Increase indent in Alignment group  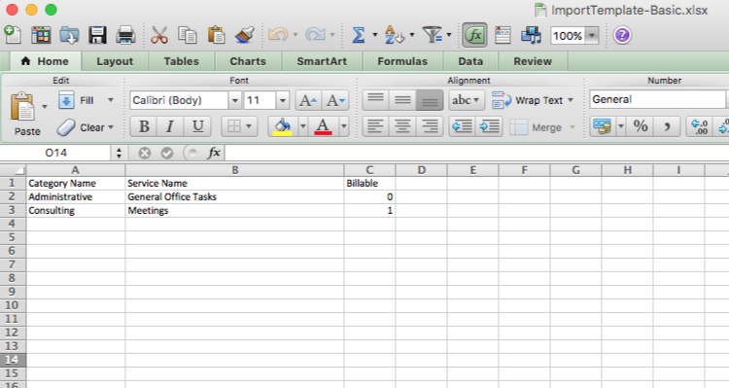489,126
